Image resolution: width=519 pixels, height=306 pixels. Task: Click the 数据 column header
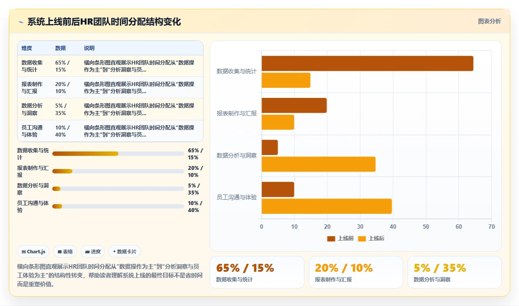[x=60, y=48]
